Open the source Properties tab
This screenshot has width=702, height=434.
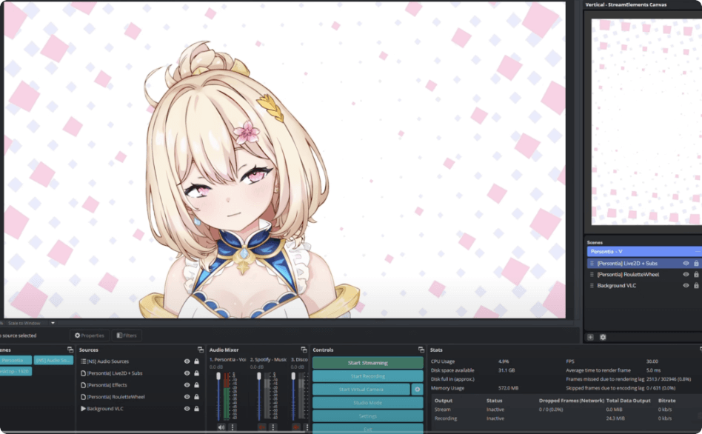tap(89, 335)
